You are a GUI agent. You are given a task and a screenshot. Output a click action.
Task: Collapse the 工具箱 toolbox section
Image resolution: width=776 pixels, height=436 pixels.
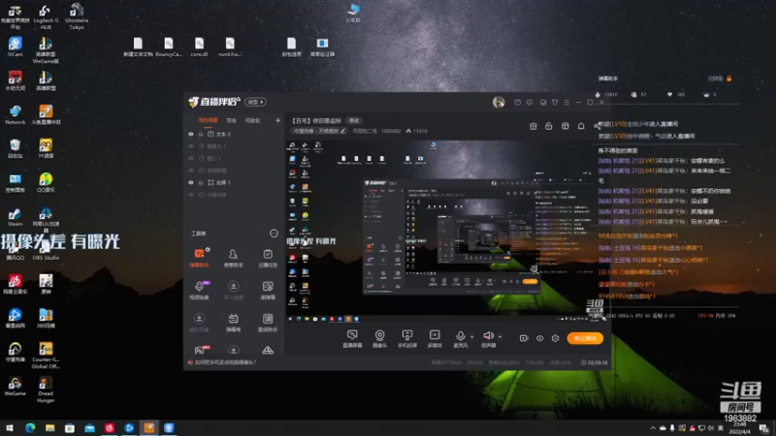(x=274, y=234)
